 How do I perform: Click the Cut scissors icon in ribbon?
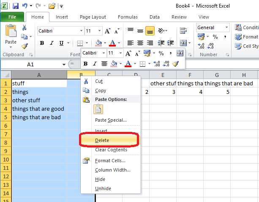[x=25, y=27]
